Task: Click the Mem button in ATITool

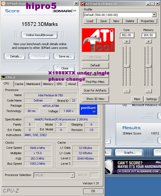Action: click(x=137, y=99)
